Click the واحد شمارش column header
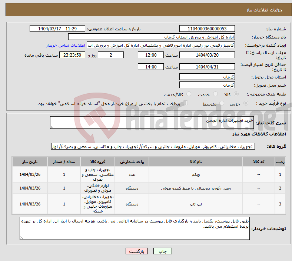 132,162
